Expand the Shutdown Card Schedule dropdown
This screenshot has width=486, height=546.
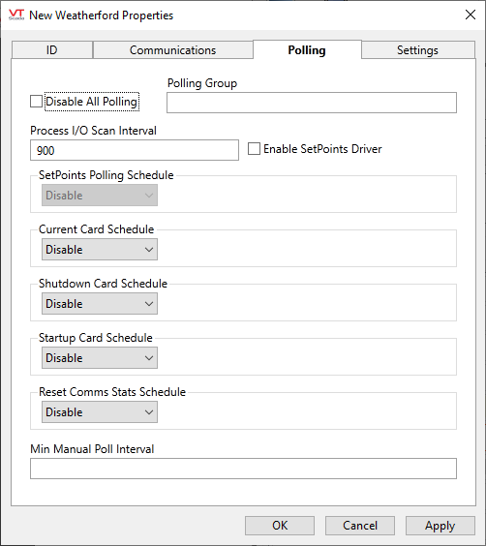coord(100,304)
